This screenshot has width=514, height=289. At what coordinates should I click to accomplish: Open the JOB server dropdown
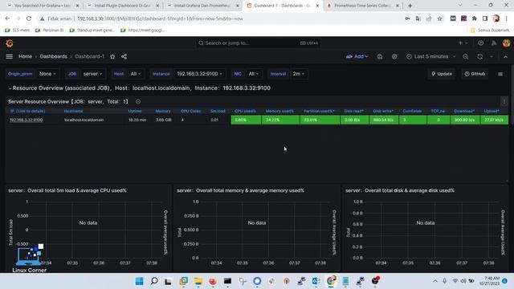(x=92, y=74)
